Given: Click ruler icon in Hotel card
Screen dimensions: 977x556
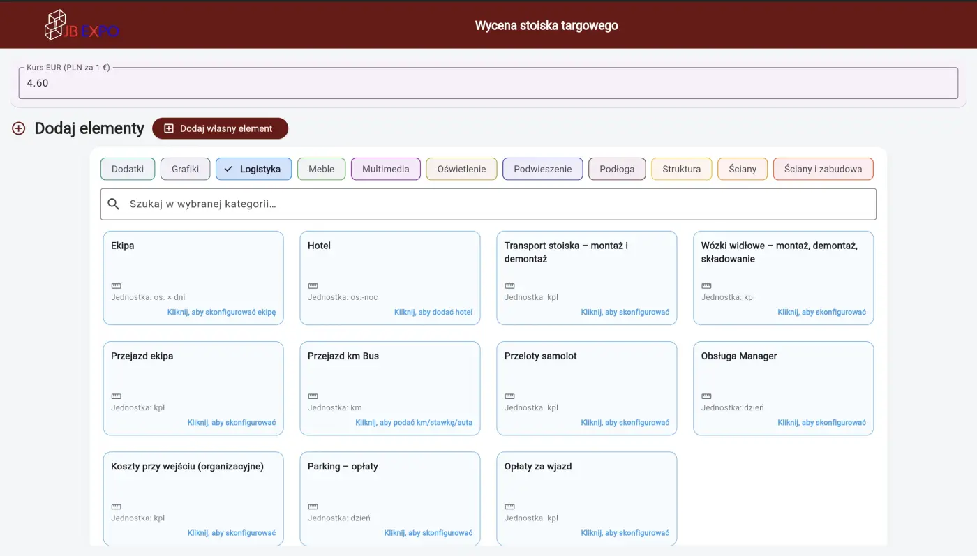Looking at the screenshot, I should coord(313,286).
